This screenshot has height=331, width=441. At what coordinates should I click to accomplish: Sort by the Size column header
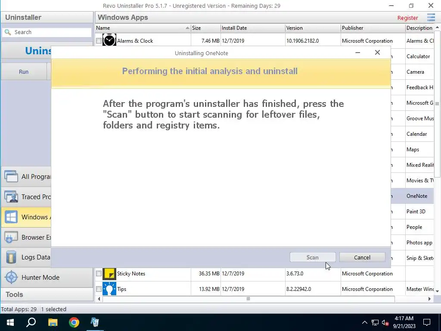(x=205, y=28)
